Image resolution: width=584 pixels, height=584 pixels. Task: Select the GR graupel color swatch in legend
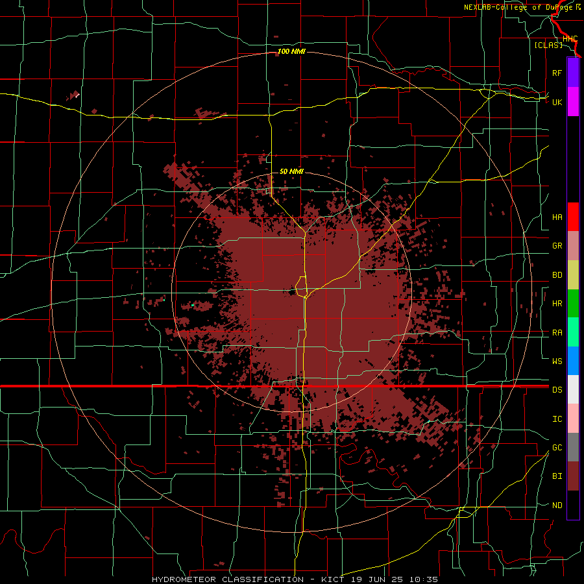pyautogui.click(x=573, y=246)
